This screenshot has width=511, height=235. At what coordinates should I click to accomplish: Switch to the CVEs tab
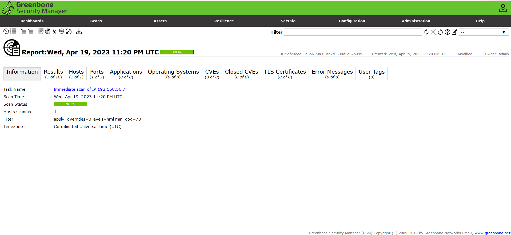212,74
